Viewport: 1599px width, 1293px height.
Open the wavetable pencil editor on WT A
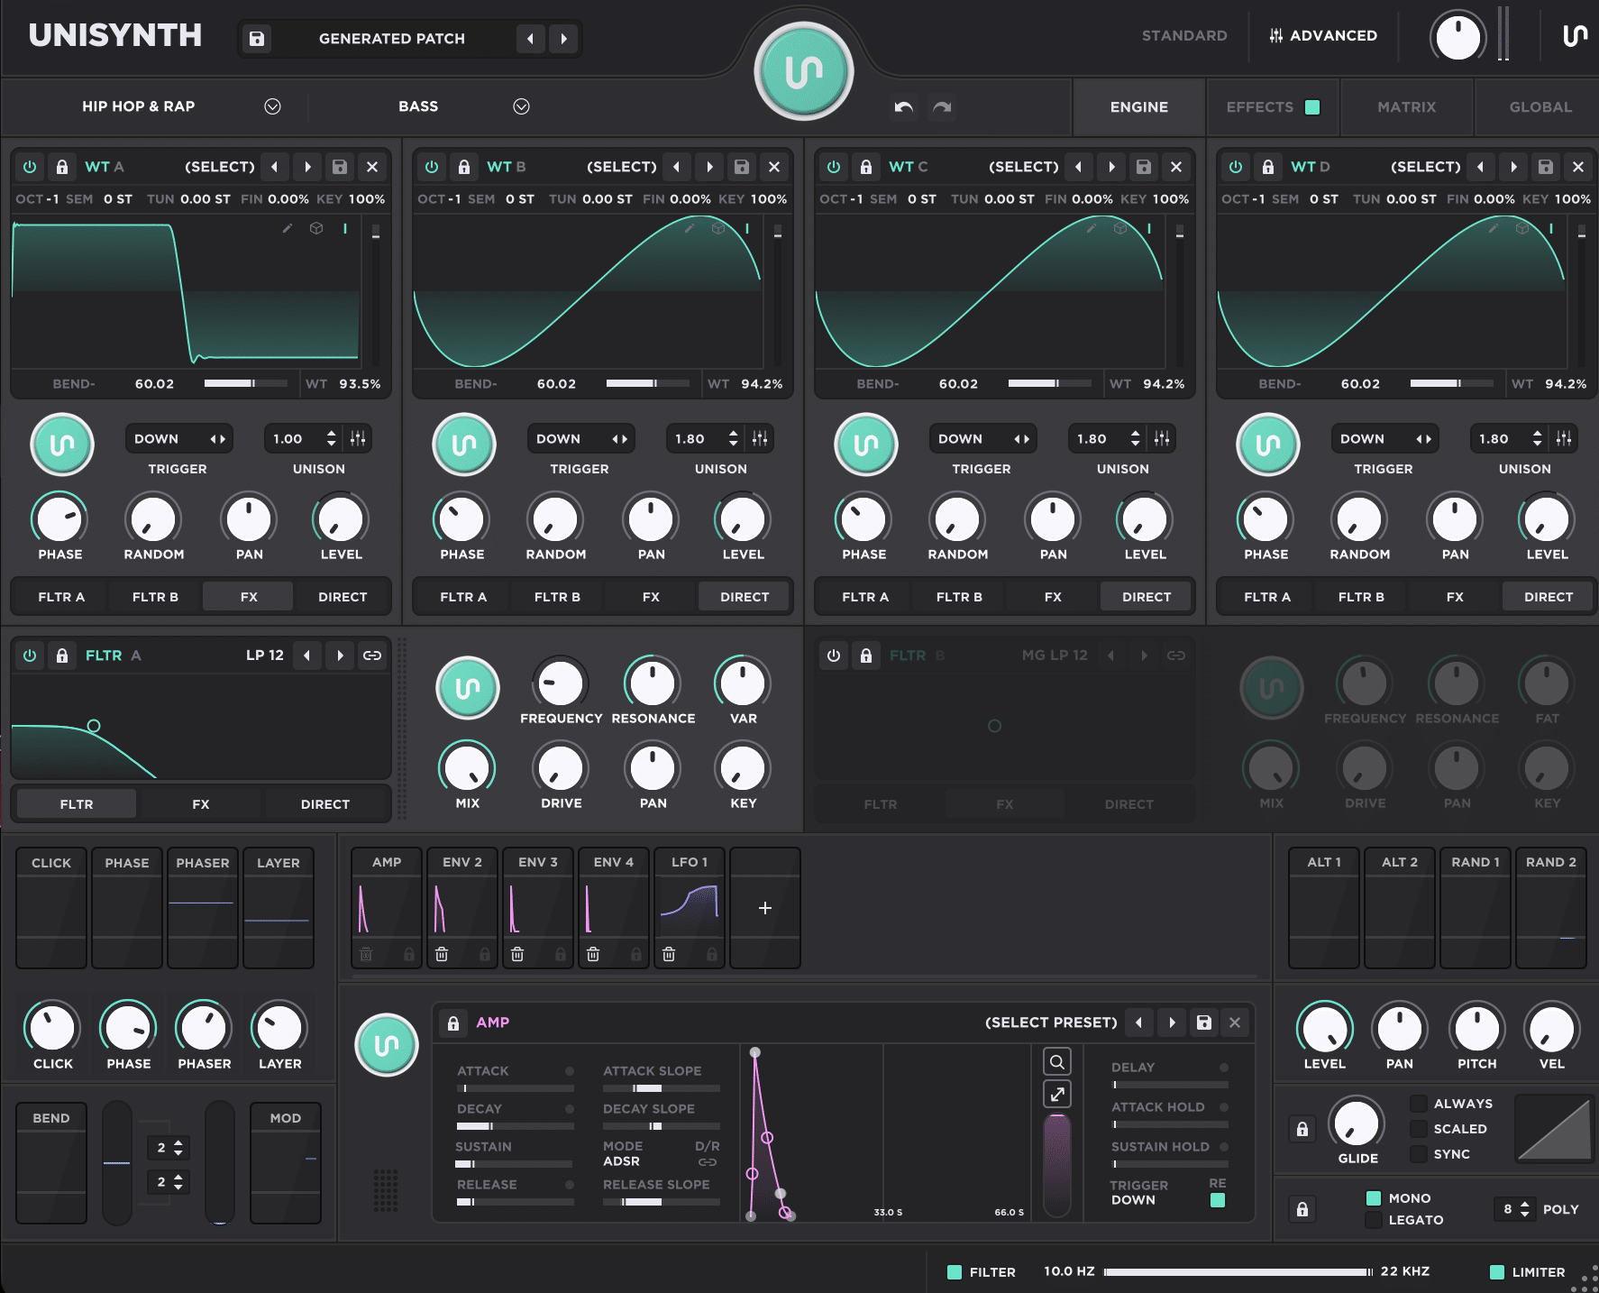[288, 229]
